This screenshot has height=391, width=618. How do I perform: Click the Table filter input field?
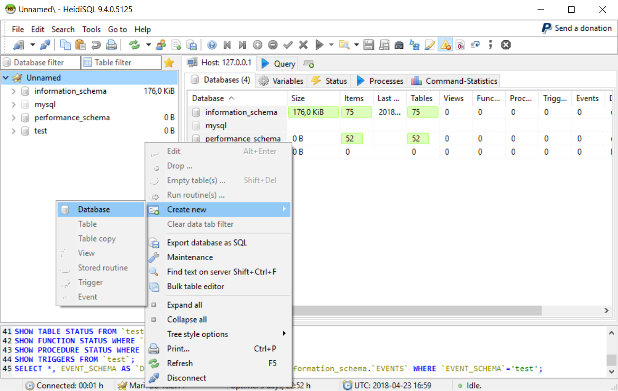tap(121, 63)
